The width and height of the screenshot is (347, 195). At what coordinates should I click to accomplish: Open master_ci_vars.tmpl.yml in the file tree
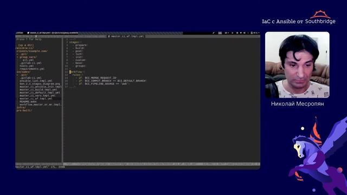(37, 96)
